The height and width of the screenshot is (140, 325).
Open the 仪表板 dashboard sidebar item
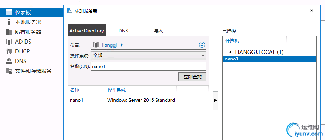32,12
